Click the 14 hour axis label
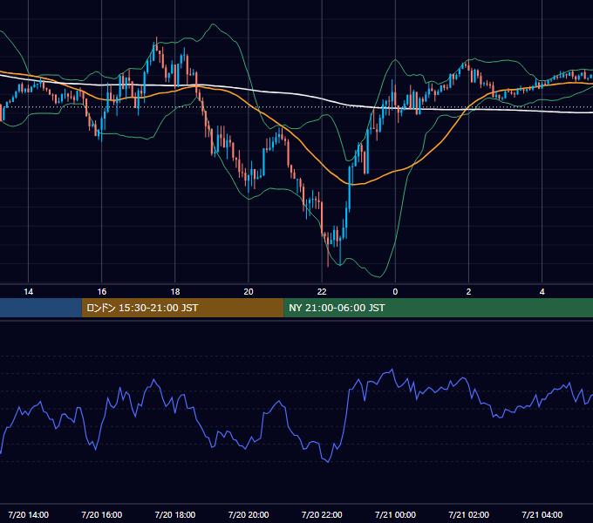The width and height of the screenshot is (593, 523). [29, 292]
